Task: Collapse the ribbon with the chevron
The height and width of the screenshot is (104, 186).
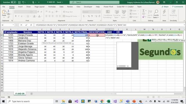Action: tap(184, 21)
